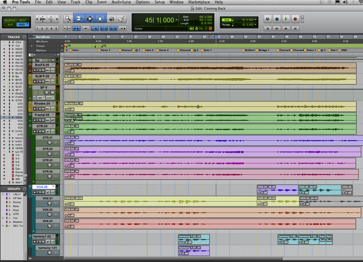Toggle Insertion Follows Playback
Viewport: 363px width, 262px height.
point(122,28)
